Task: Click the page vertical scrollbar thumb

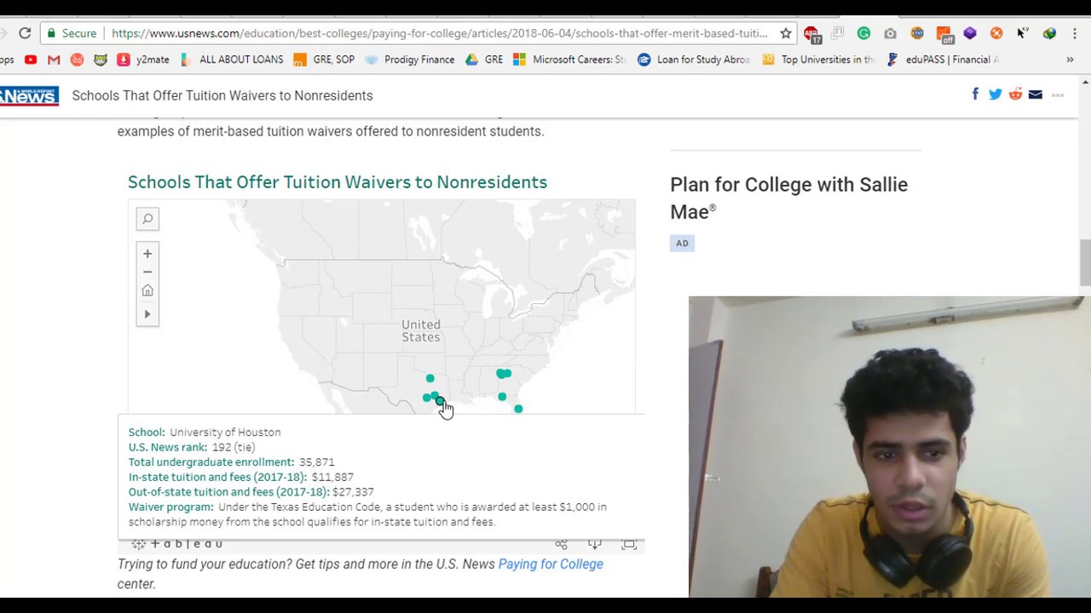Action: coord(1085,263)
